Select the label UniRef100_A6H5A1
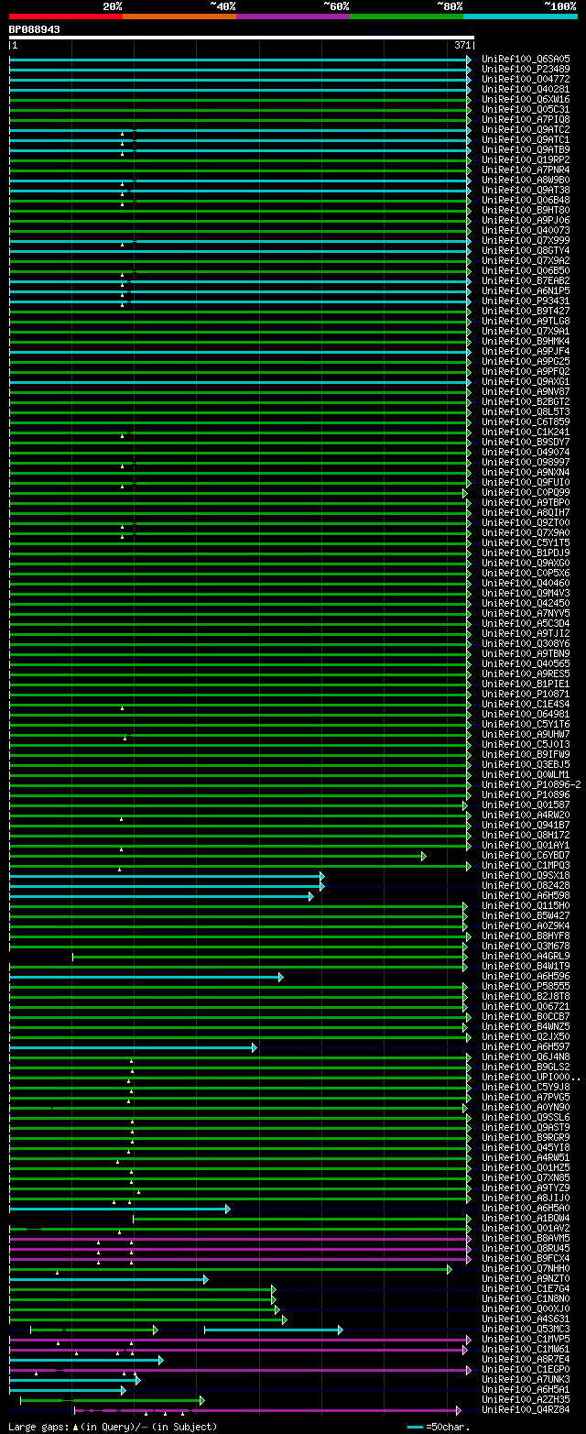This screenshot has height=1434, width=586. tap(525, 1389)
